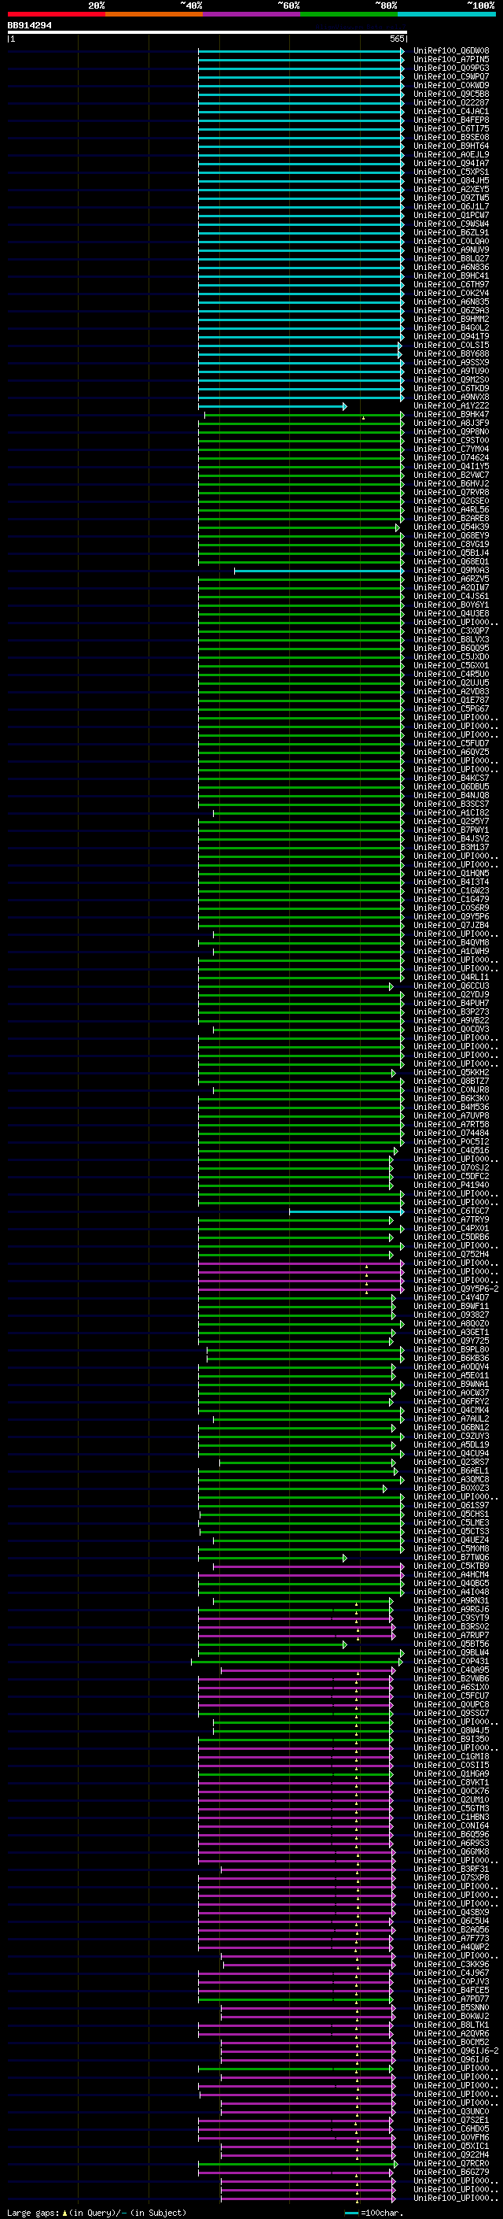The width and height of the screenshot is (503, 2219).
Task: Click the hit label UniRef100_Q9Y725
Action: click(451, 1341)
